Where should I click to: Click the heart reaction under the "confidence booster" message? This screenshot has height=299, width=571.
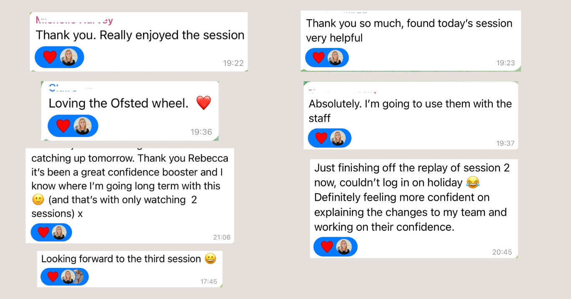pos(43,233)
